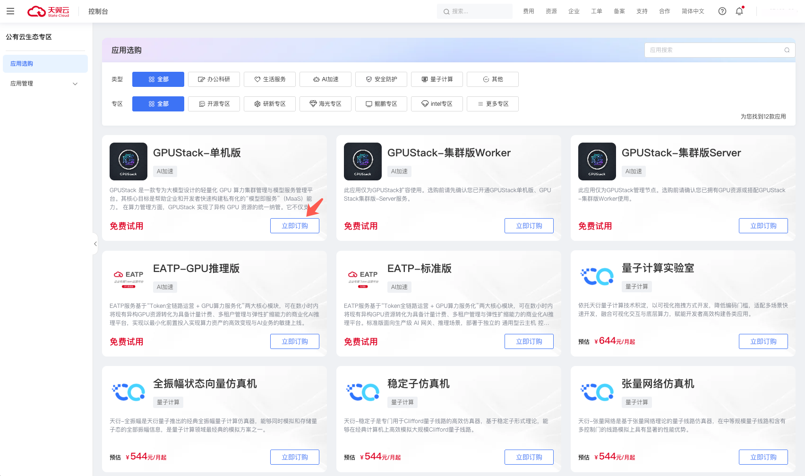The image size is (805, 476).
Task: Open the notifications bell icon
Action: [739, 11]
